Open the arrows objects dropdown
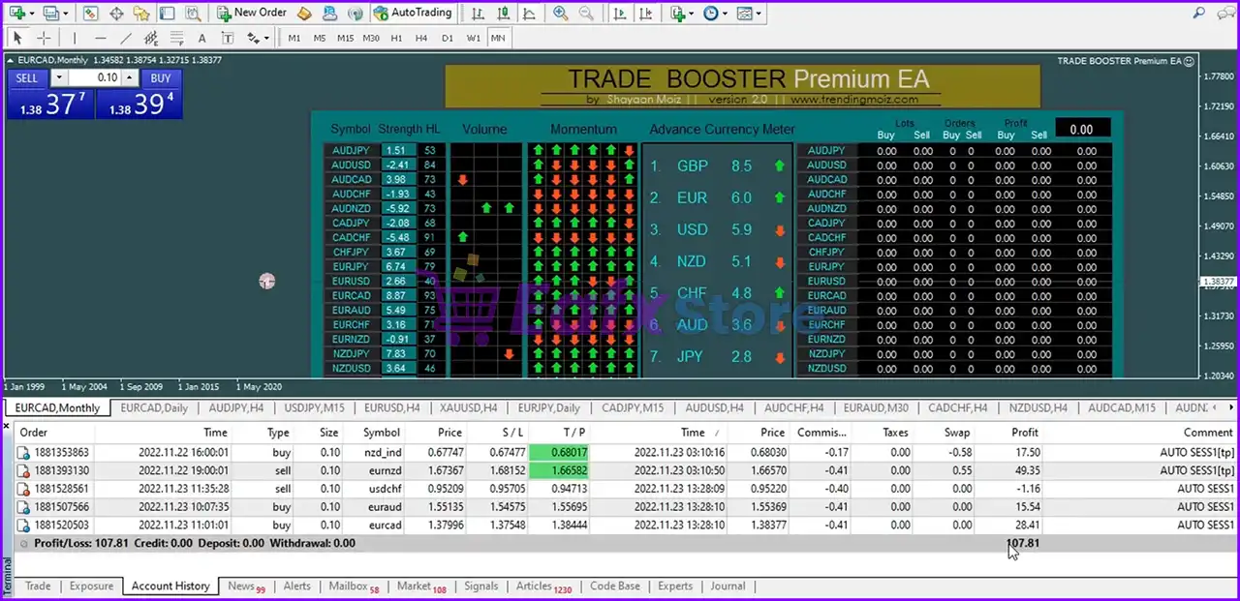The height and width of the screenshot is (601, 1240). [258, 38]
